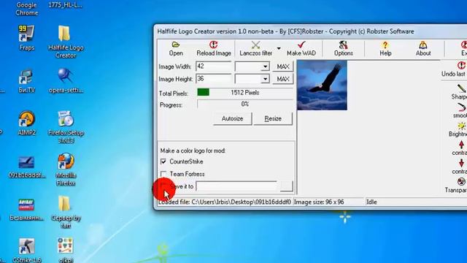The image size is (467, 263).
Task: Expand the Lanczos filter dropdown arrow
Action: point(279,48)
